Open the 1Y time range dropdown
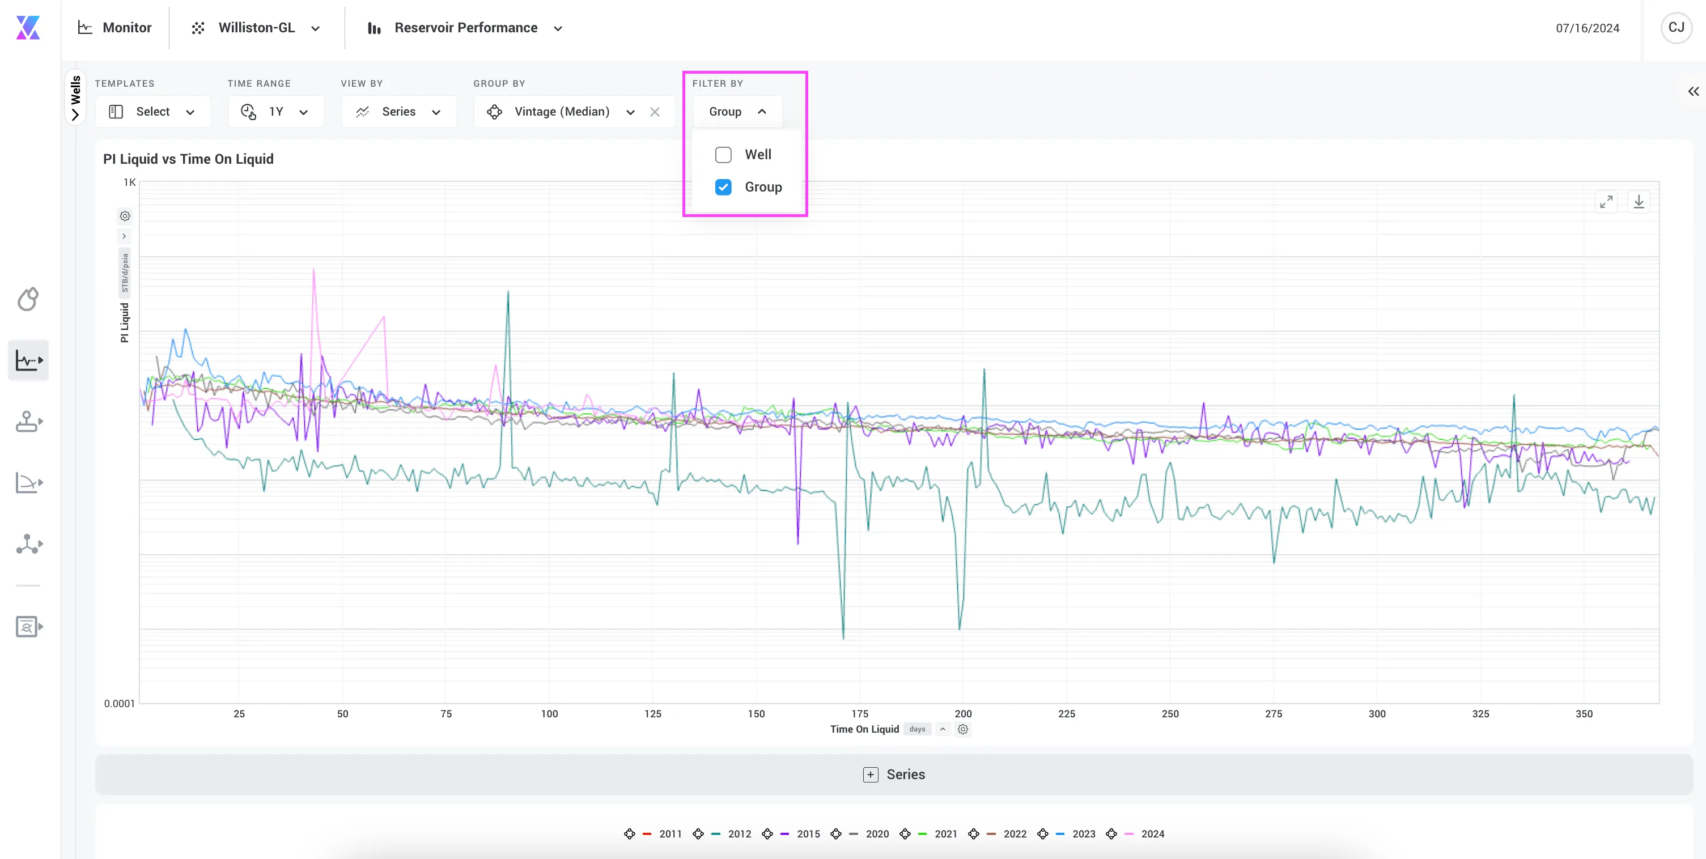The image size is (1706, 859). 276,111
